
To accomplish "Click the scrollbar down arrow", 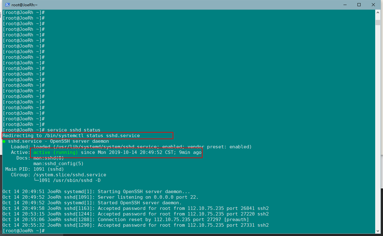I will 378,230.
